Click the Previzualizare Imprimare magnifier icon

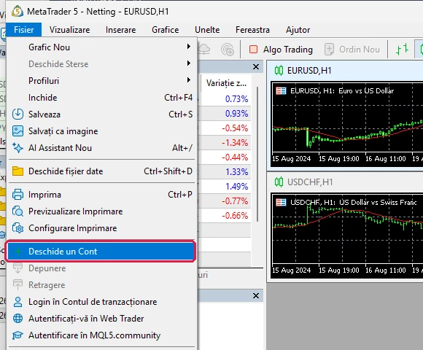pos(18,211)
